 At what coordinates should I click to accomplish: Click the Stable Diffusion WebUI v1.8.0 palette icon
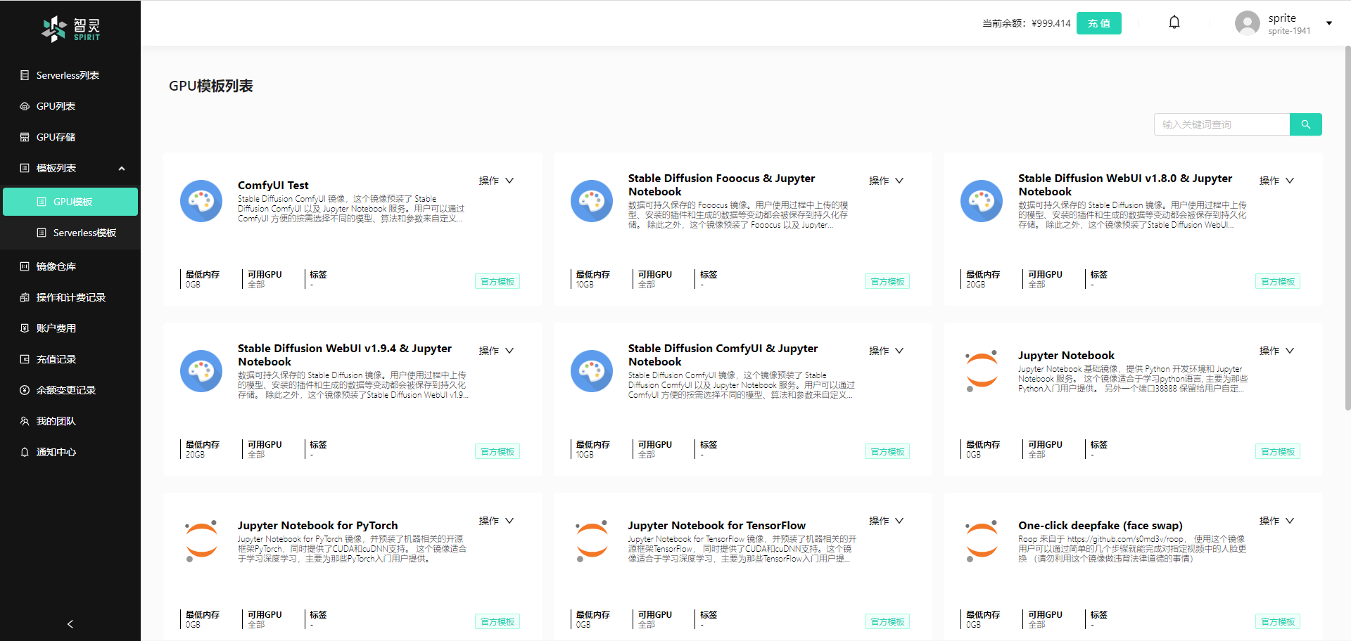point(982,201)
